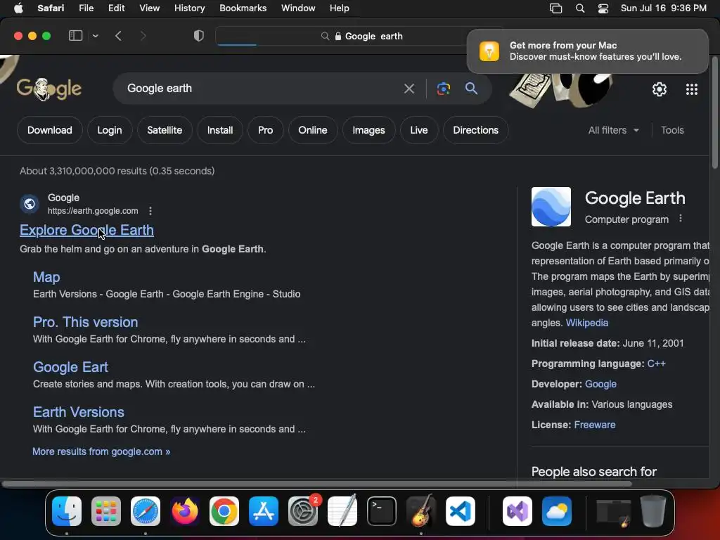This screenshot has width=720, height=540.
Task: Open the Safari menu
Action: pos(51,8)
